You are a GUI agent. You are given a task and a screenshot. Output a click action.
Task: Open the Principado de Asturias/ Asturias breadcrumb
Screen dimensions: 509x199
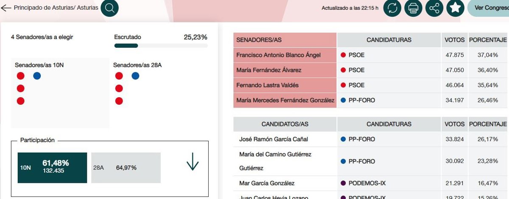[56, 8]
